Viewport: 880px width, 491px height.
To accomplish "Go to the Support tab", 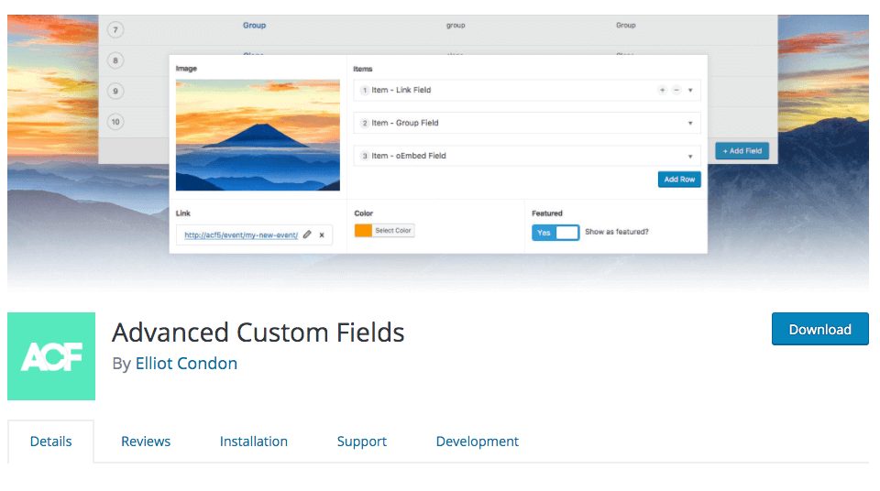I will click(361, 442).
